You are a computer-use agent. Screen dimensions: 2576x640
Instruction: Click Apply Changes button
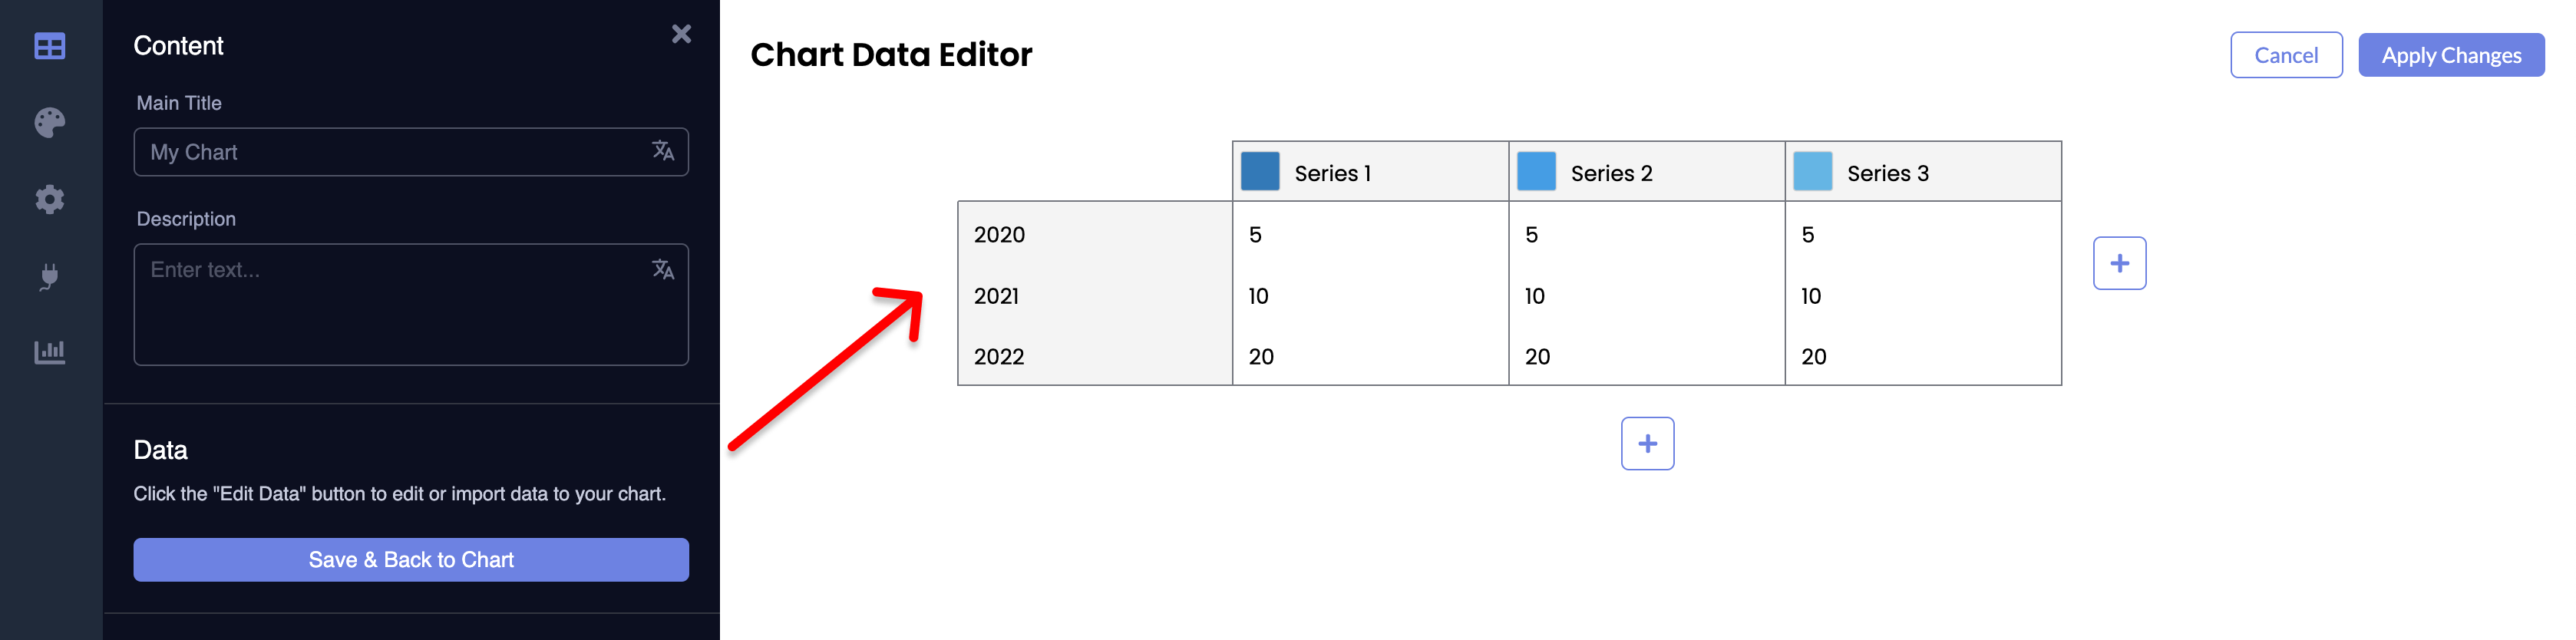2450,55
